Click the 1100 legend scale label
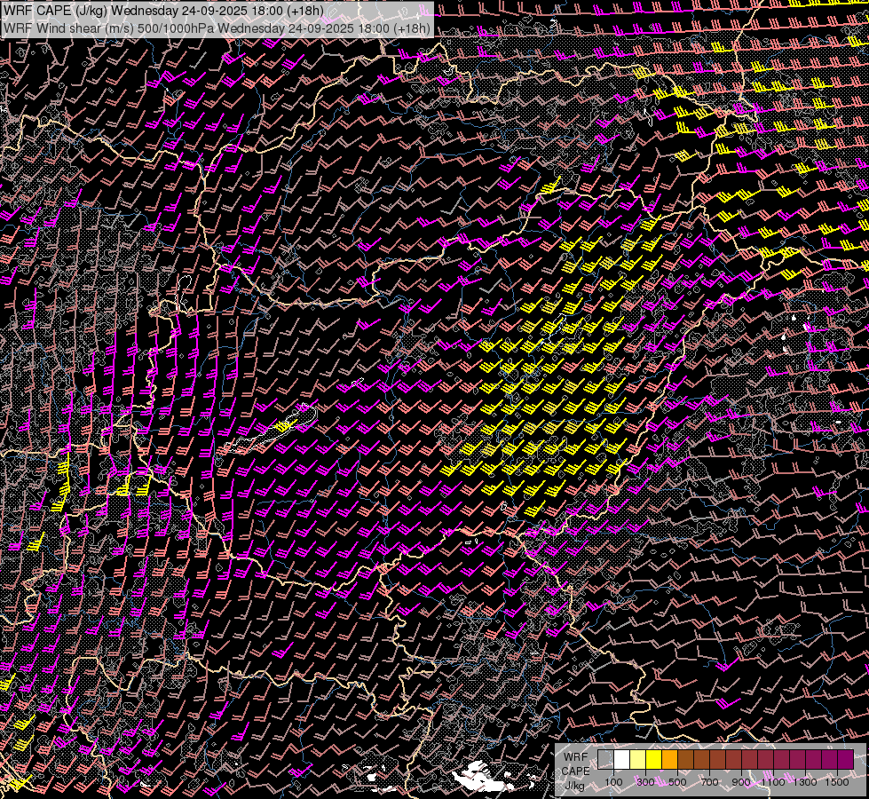This screenshot has height=799, width=869. tap(773, 782)
